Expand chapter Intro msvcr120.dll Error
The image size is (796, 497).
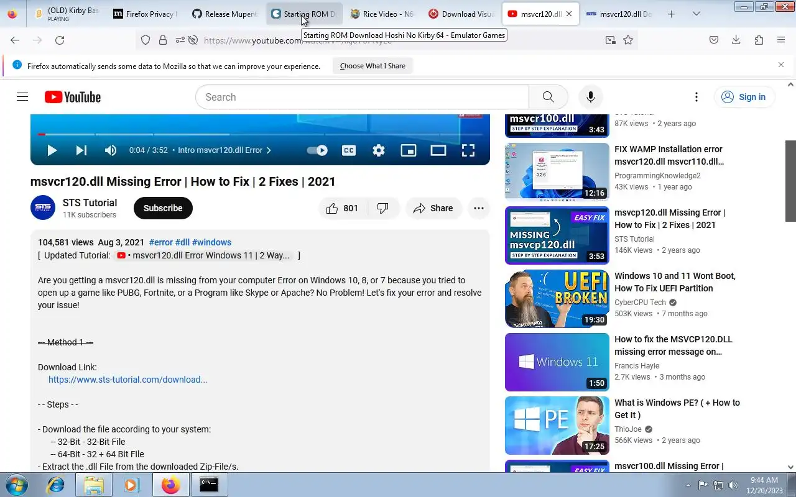(x=224, y=150)
